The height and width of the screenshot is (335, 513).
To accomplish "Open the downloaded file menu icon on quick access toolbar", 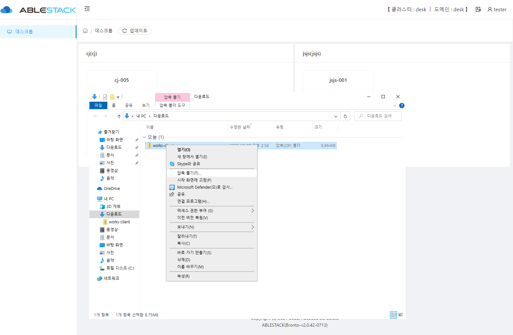I will (94, 97).
